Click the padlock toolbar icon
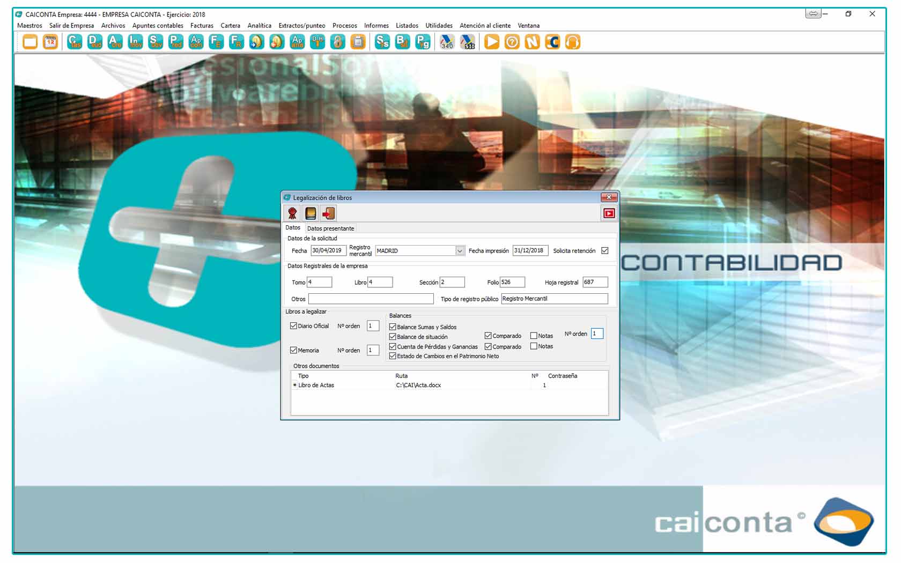 338,42
